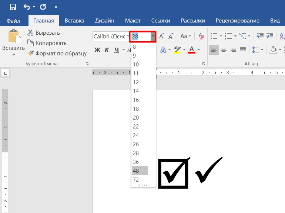
Task: Open font color dropdown arrow
Action: pyautogui.click(x=199, y=50)
